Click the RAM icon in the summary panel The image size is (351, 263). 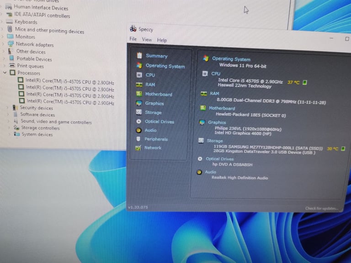[203, 93]
